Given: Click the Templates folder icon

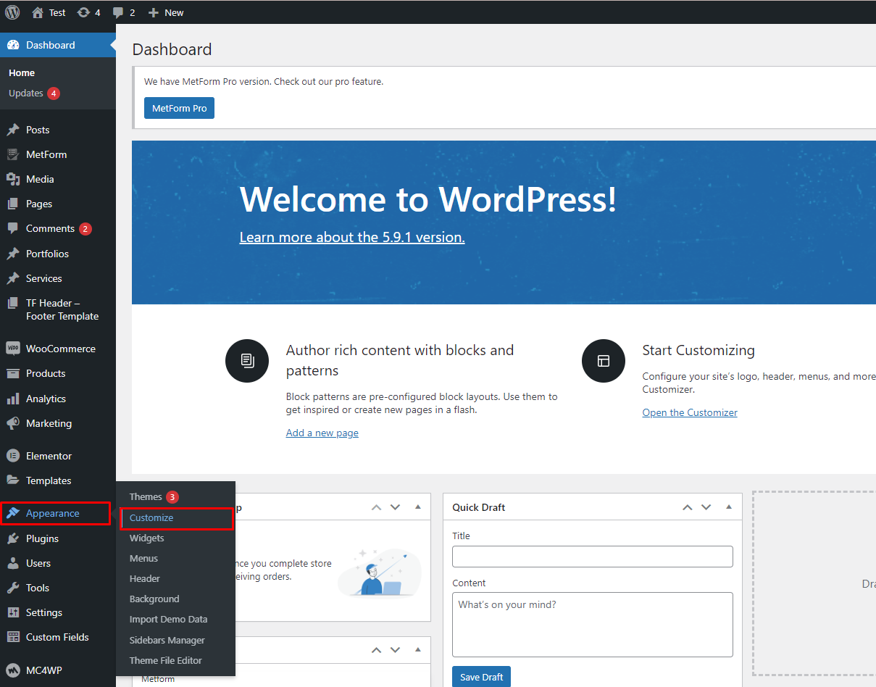Looking at the screenshot, I should pyautogui.click(x=13, y=480).
